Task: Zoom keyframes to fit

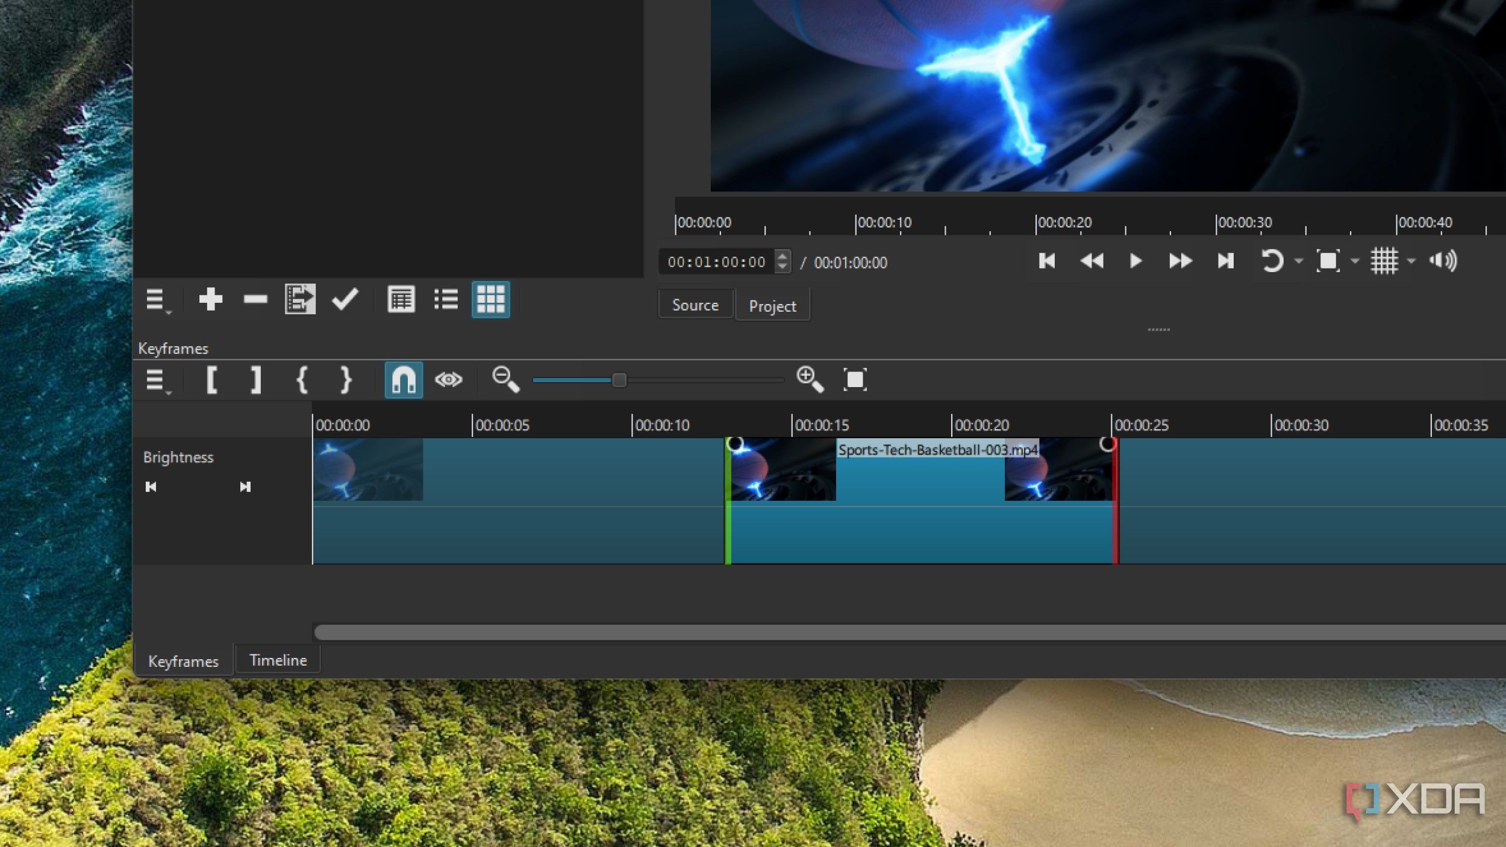Action: tap(854, 380)
